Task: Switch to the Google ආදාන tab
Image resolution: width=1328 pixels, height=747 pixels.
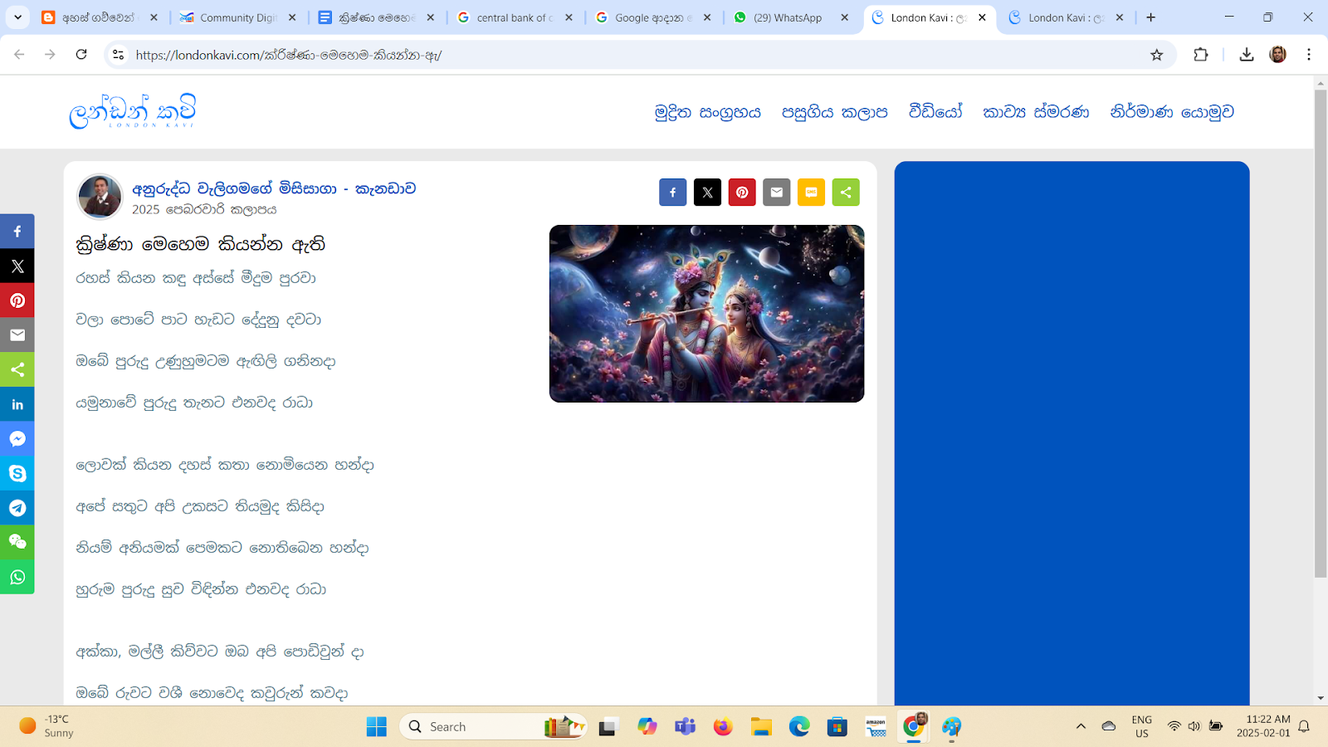Action: pyautogui.click(x=654, y=17)
